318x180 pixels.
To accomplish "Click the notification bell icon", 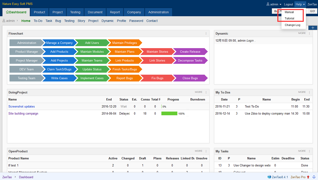I will point(314,177).
